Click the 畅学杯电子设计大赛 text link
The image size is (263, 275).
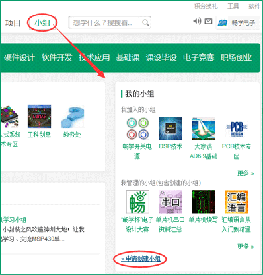click(137, 224)
